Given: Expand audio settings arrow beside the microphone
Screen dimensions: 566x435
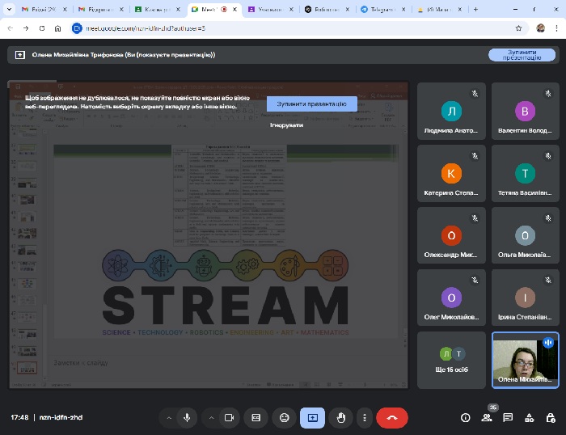Looking at the screenshot, I should click(x=169, y=417).
